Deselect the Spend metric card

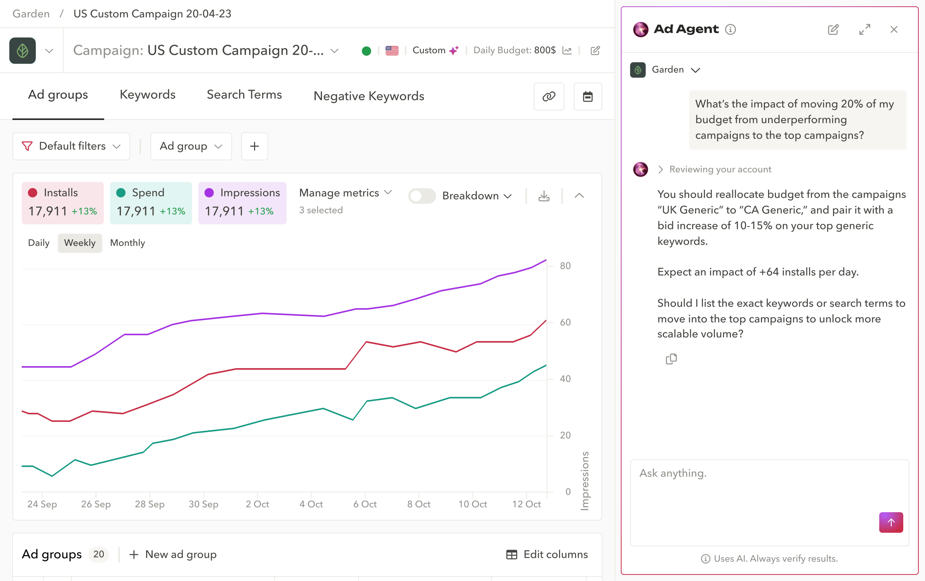pos(151,203)
